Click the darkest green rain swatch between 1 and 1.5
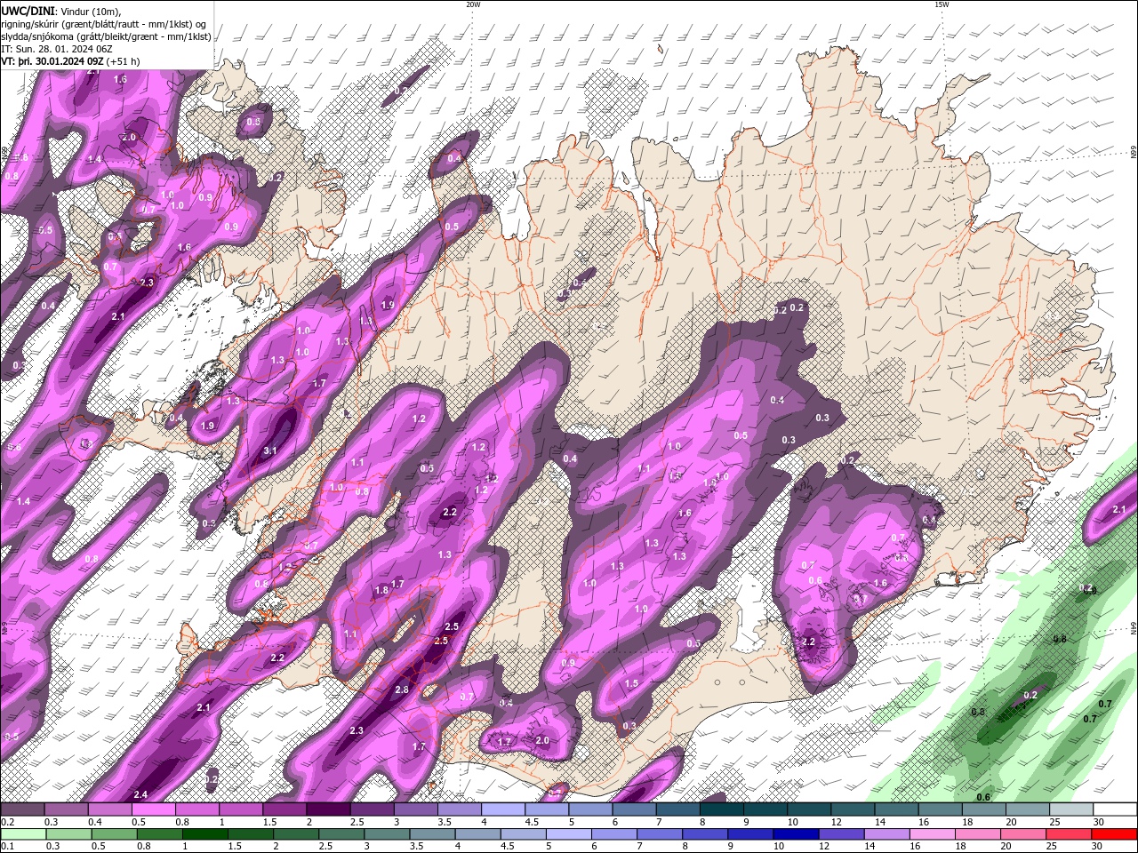Screen dimensions: 1138x853 coord(204,833)
